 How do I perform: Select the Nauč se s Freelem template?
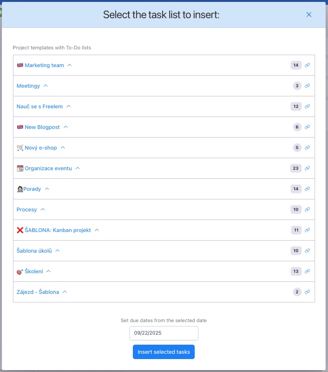40,106
